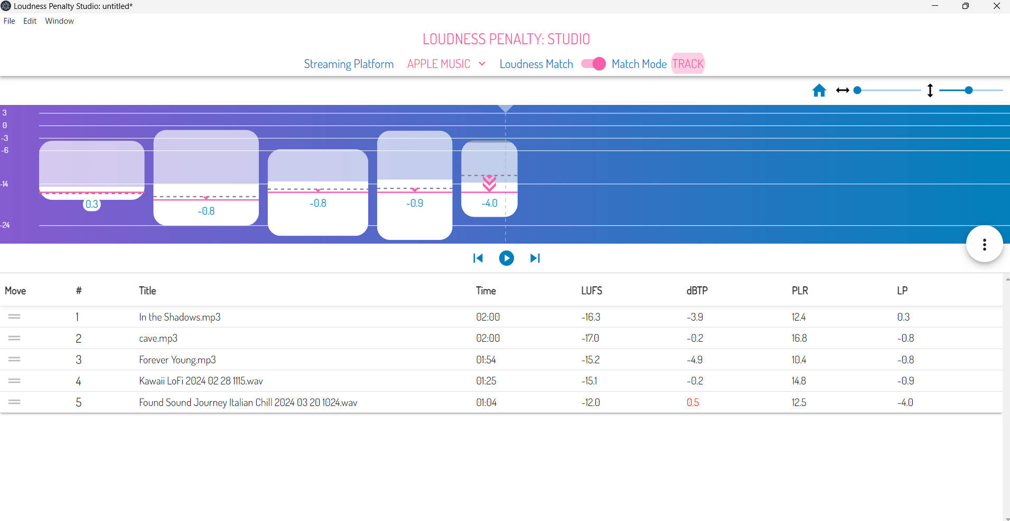Open the three-dots more options button

pos(984,244)
